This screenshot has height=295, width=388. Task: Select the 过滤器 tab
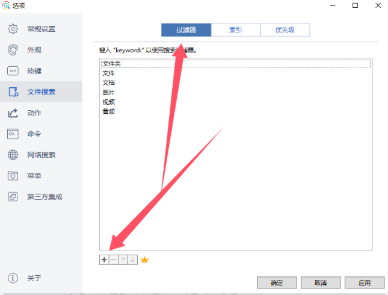186,30
